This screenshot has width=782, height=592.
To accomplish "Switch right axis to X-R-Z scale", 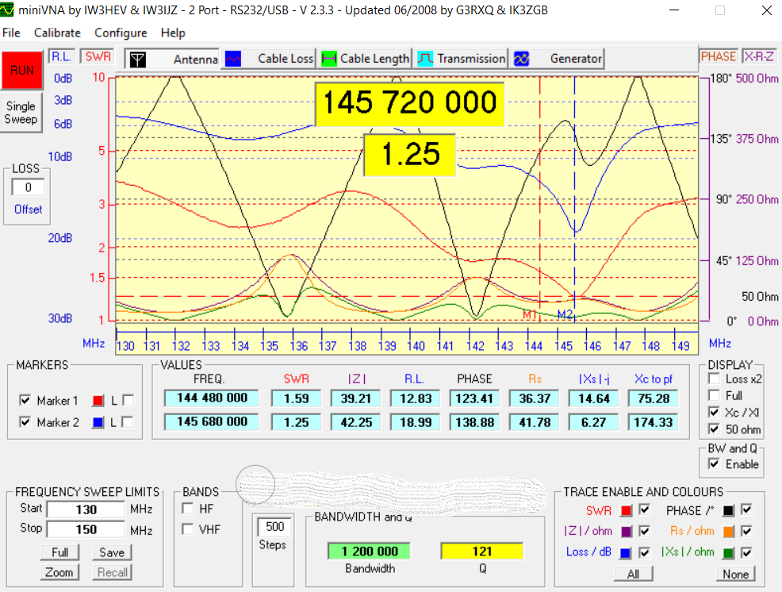I will coord(760,56).
